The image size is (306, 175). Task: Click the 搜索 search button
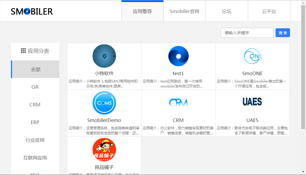[x=283, y=33]
